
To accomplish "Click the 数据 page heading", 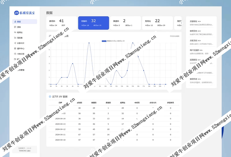I will coord(49,13).
